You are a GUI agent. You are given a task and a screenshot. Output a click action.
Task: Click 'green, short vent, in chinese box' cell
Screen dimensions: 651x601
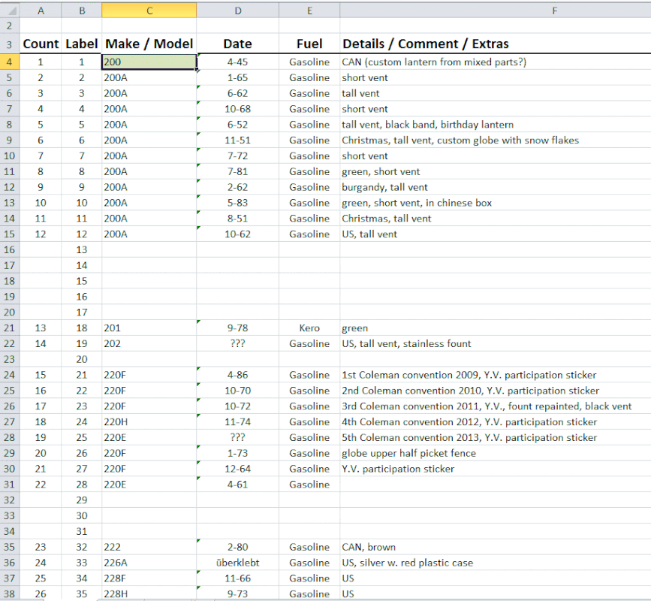coord(496,203)
